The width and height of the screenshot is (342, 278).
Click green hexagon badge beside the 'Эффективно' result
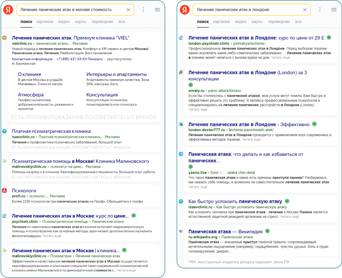pyautogui.click(x=314, y=124)
